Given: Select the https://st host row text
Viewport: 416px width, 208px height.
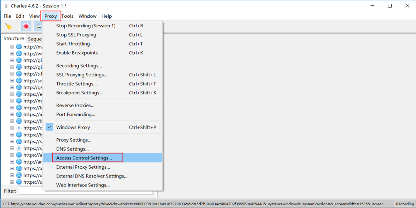Looking at the screenshot, I should tap(33, 148).
